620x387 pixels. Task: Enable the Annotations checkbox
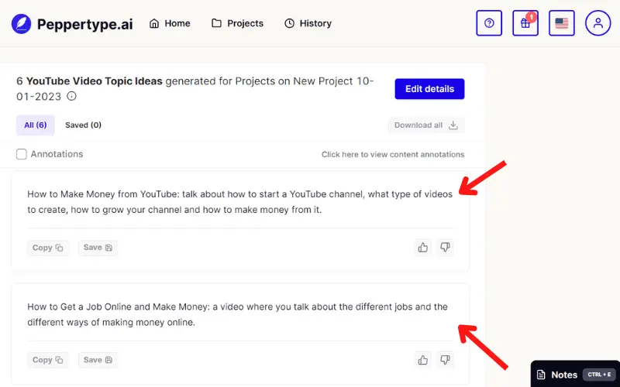click(22, 154)
